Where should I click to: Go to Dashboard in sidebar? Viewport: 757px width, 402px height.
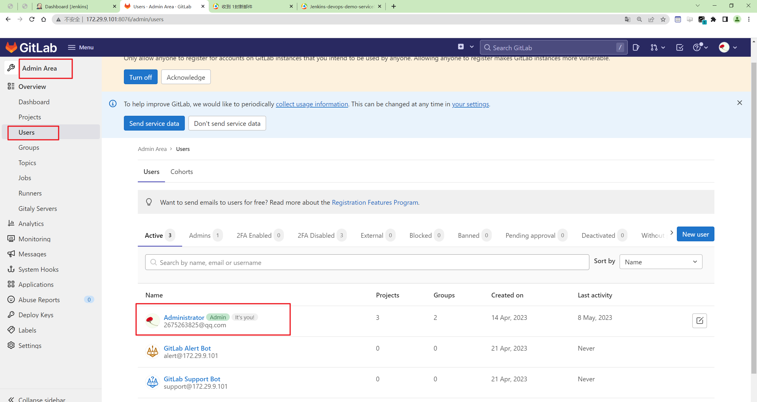[34, 102]
